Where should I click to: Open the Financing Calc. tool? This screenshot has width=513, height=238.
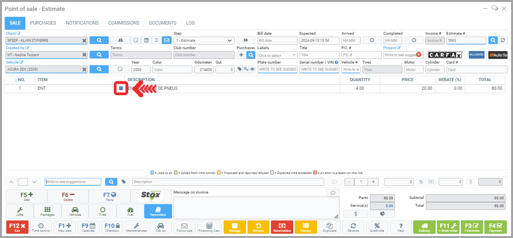point(209,227)
